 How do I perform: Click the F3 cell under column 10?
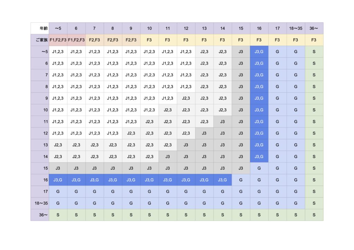149,40
